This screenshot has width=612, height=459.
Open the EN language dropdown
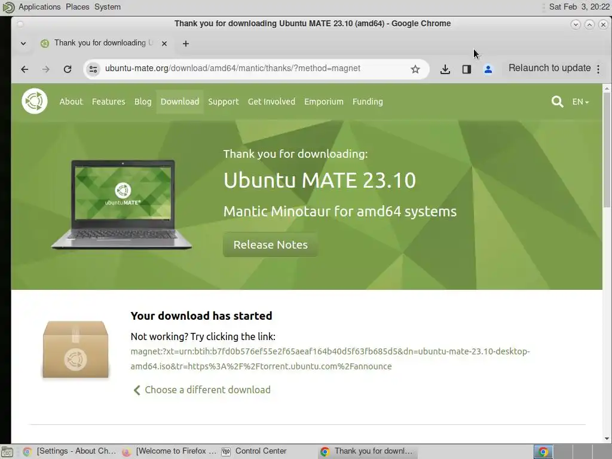[580, 102]
